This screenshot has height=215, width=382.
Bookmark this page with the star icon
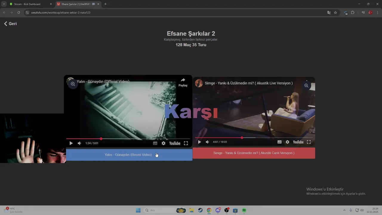335,13
